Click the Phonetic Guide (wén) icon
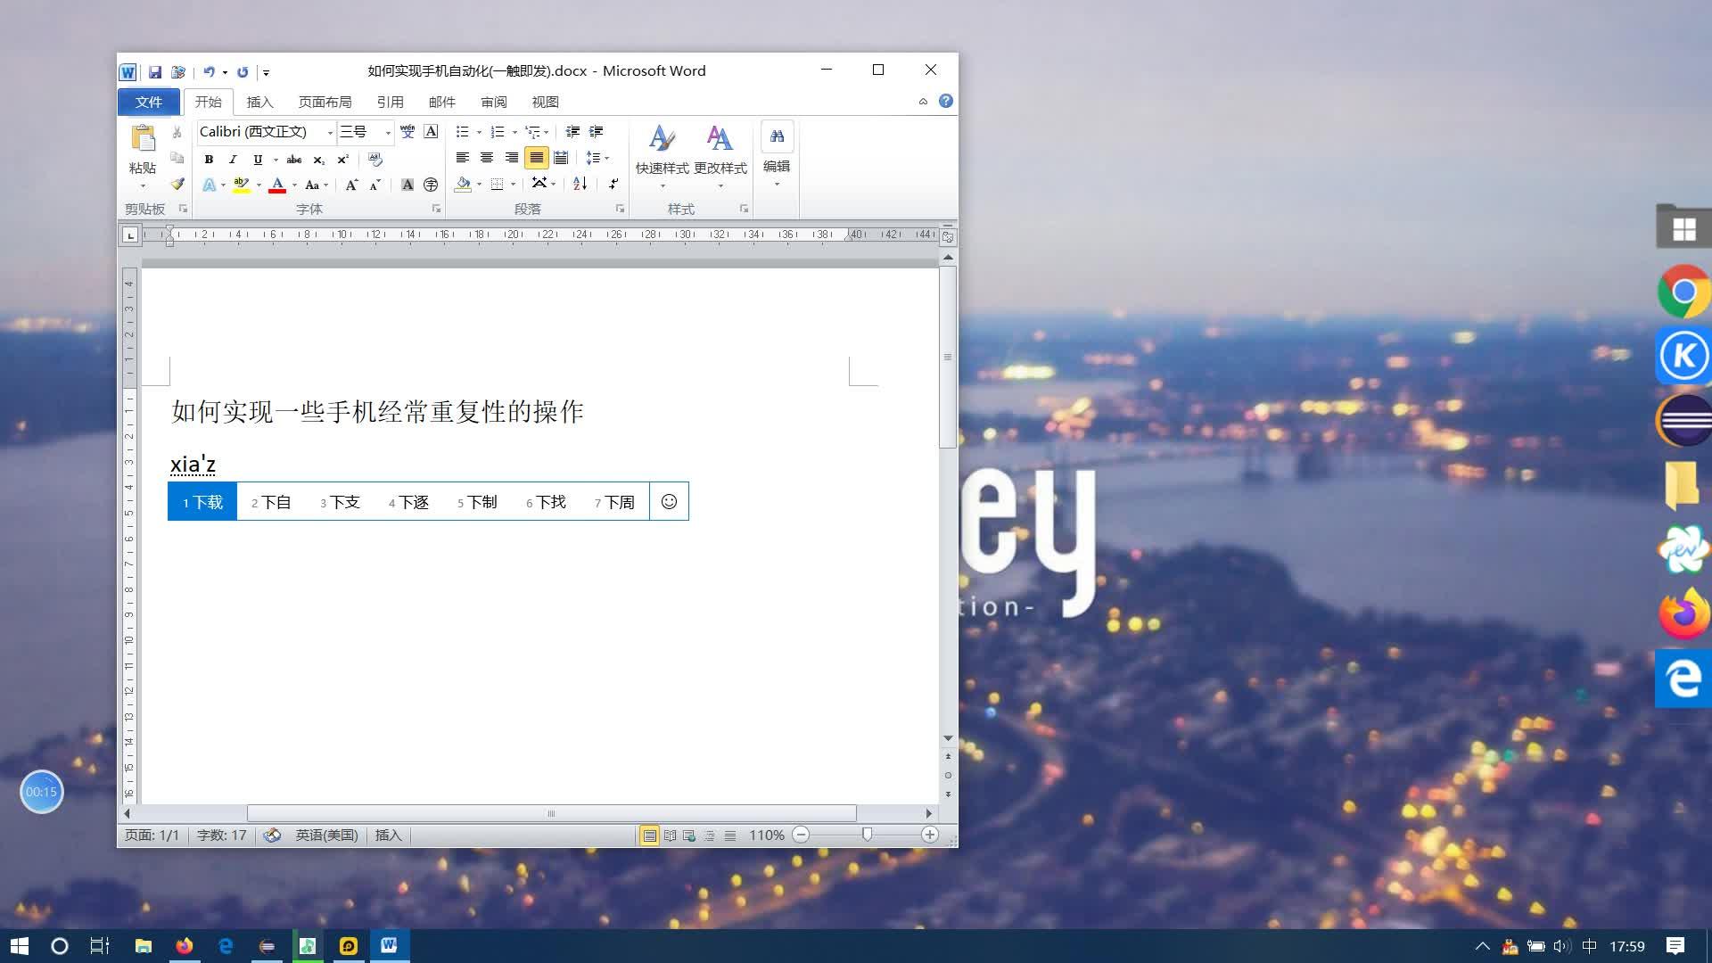The height and width of the screenshot is (963, 1712). (407, 132)
